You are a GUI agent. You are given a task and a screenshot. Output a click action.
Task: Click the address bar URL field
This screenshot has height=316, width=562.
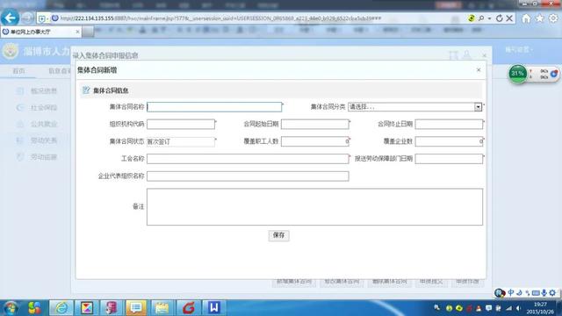pos(258,18)
